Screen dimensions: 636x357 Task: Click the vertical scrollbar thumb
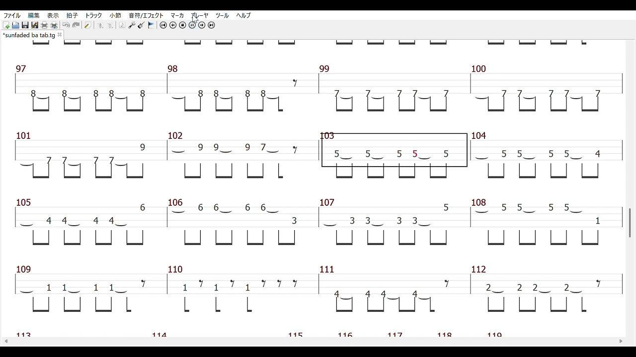(x=630, y=223)
